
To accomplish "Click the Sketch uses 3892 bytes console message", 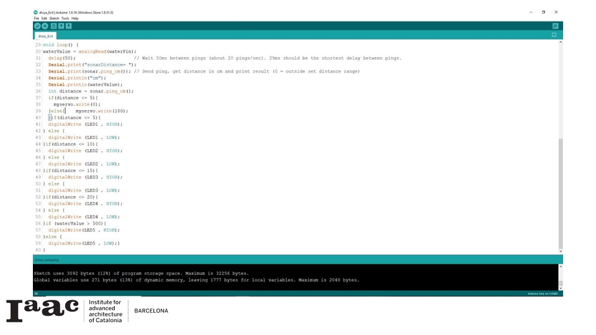I will (141, 273).
